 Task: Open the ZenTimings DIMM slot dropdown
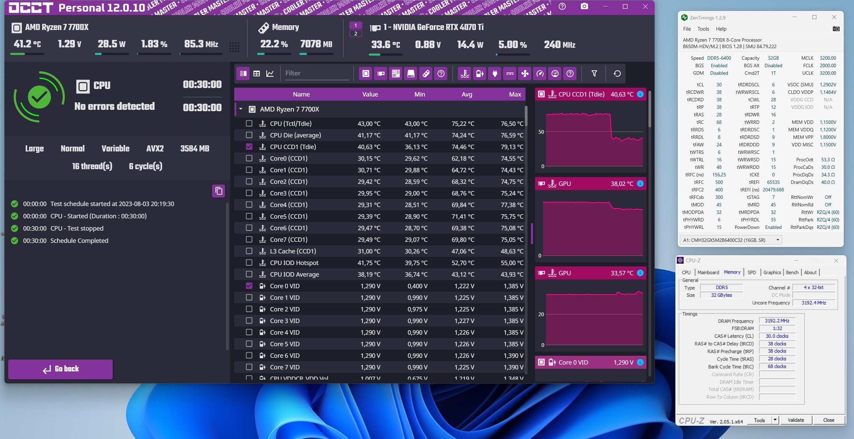tap(731, 240)
